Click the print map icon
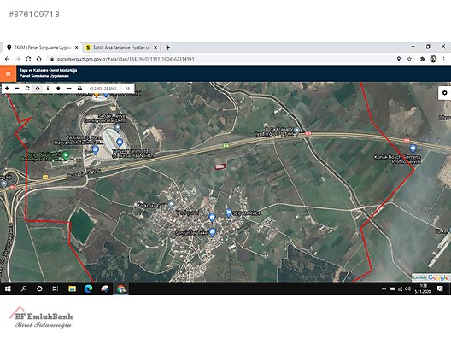Image resolution: width=451 pixels, height=338 pixels. click(79, 88)
